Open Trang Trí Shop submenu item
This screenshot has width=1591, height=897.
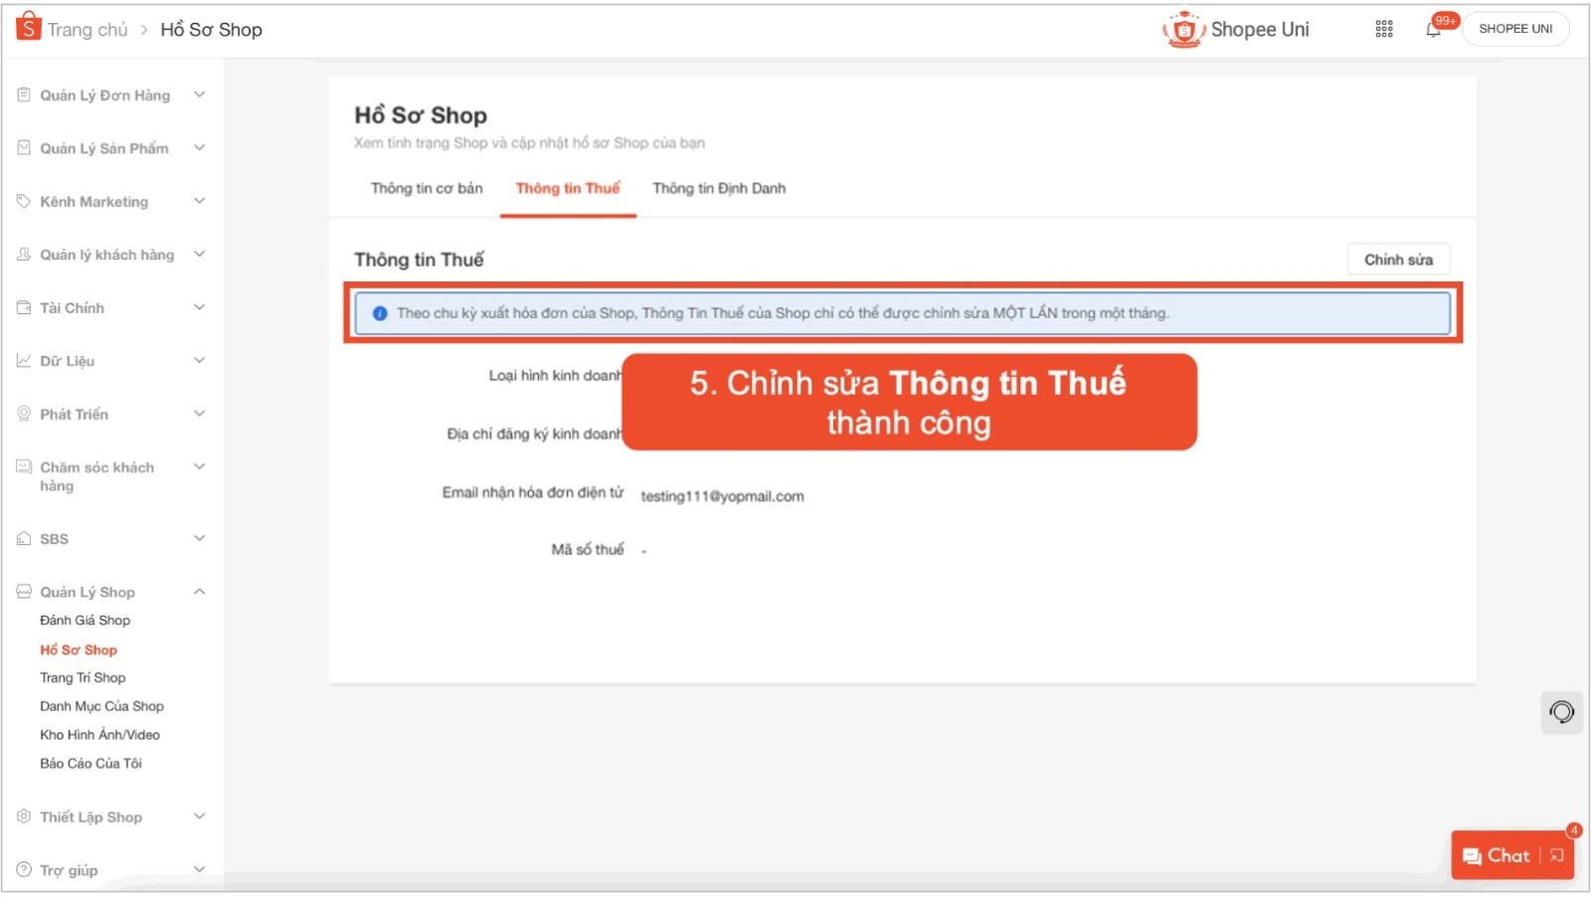point(83,677)
